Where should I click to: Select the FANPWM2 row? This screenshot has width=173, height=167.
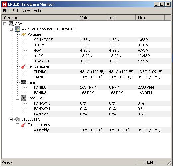pos(102,114)
